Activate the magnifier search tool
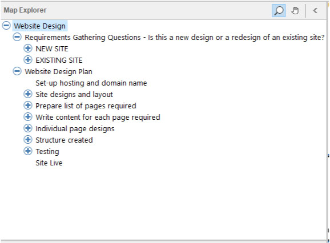This screenshot has height=243, width=330. tap(279, 10)
